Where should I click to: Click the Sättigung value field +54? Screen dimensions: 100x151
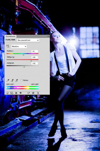35,57
